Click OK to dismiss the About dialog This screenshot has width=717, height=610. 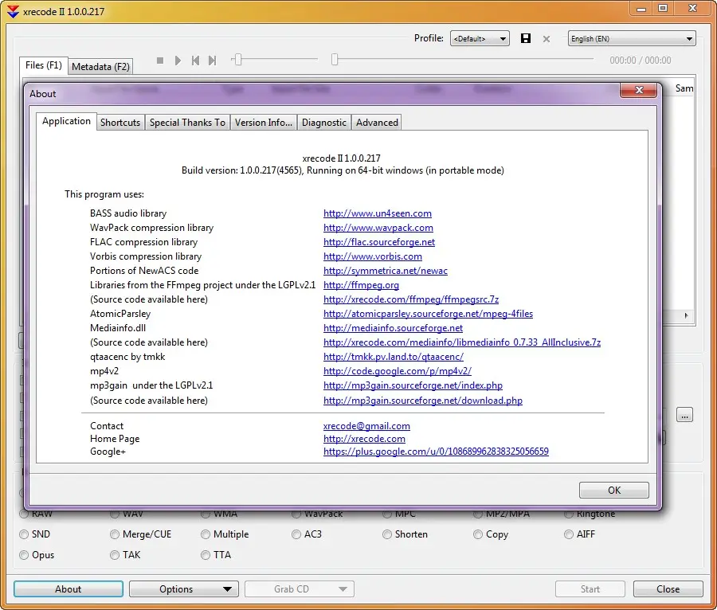(613, 491)
